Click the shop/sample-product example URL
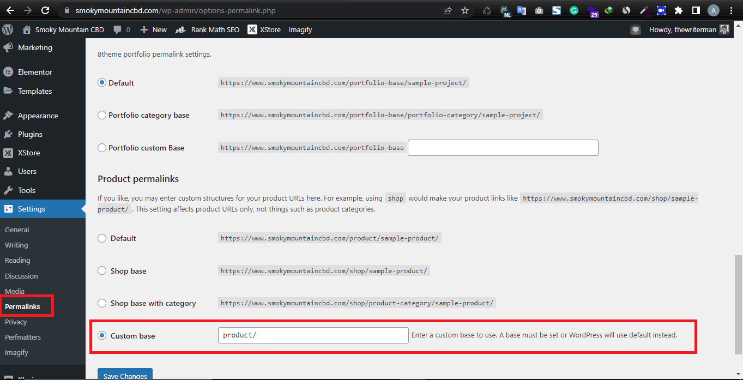This screenshot has height=380, width=743. (x=324, y=271)
